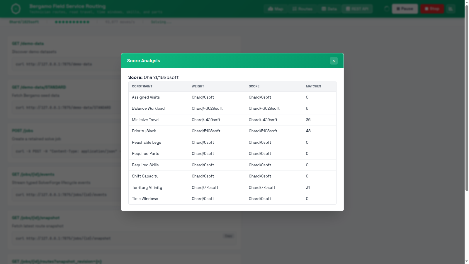Click the WEIGHT column header
Image resolution: width=469 pixels, height=264 pixels.
[x=198, y=86]
